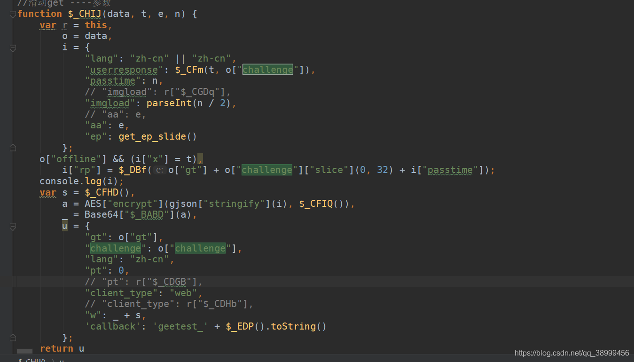Click the commented "imgload": r["$_CGDq"] line
Screen dimensions: 634x362
(158, 92)
